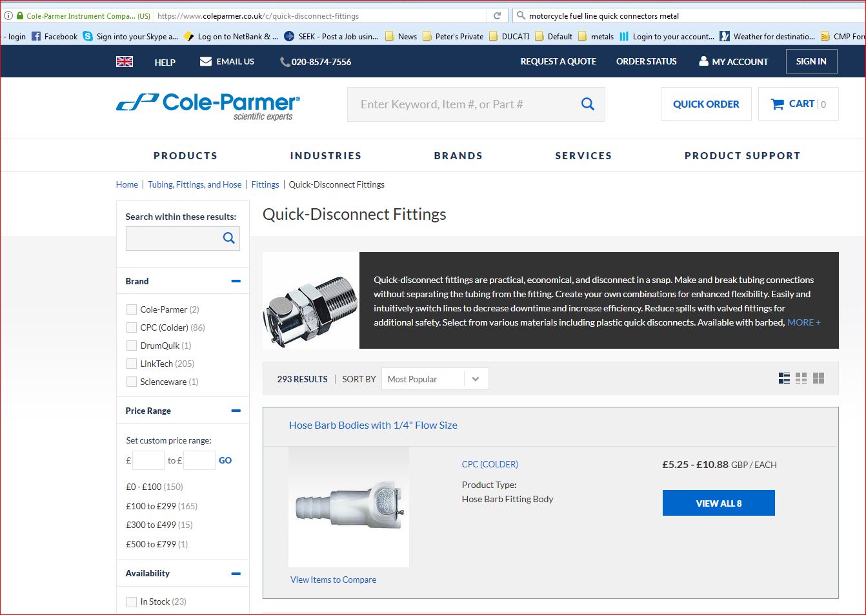Click the maximum price input field
Screen dimensions: 866x615
pos(199,460)
